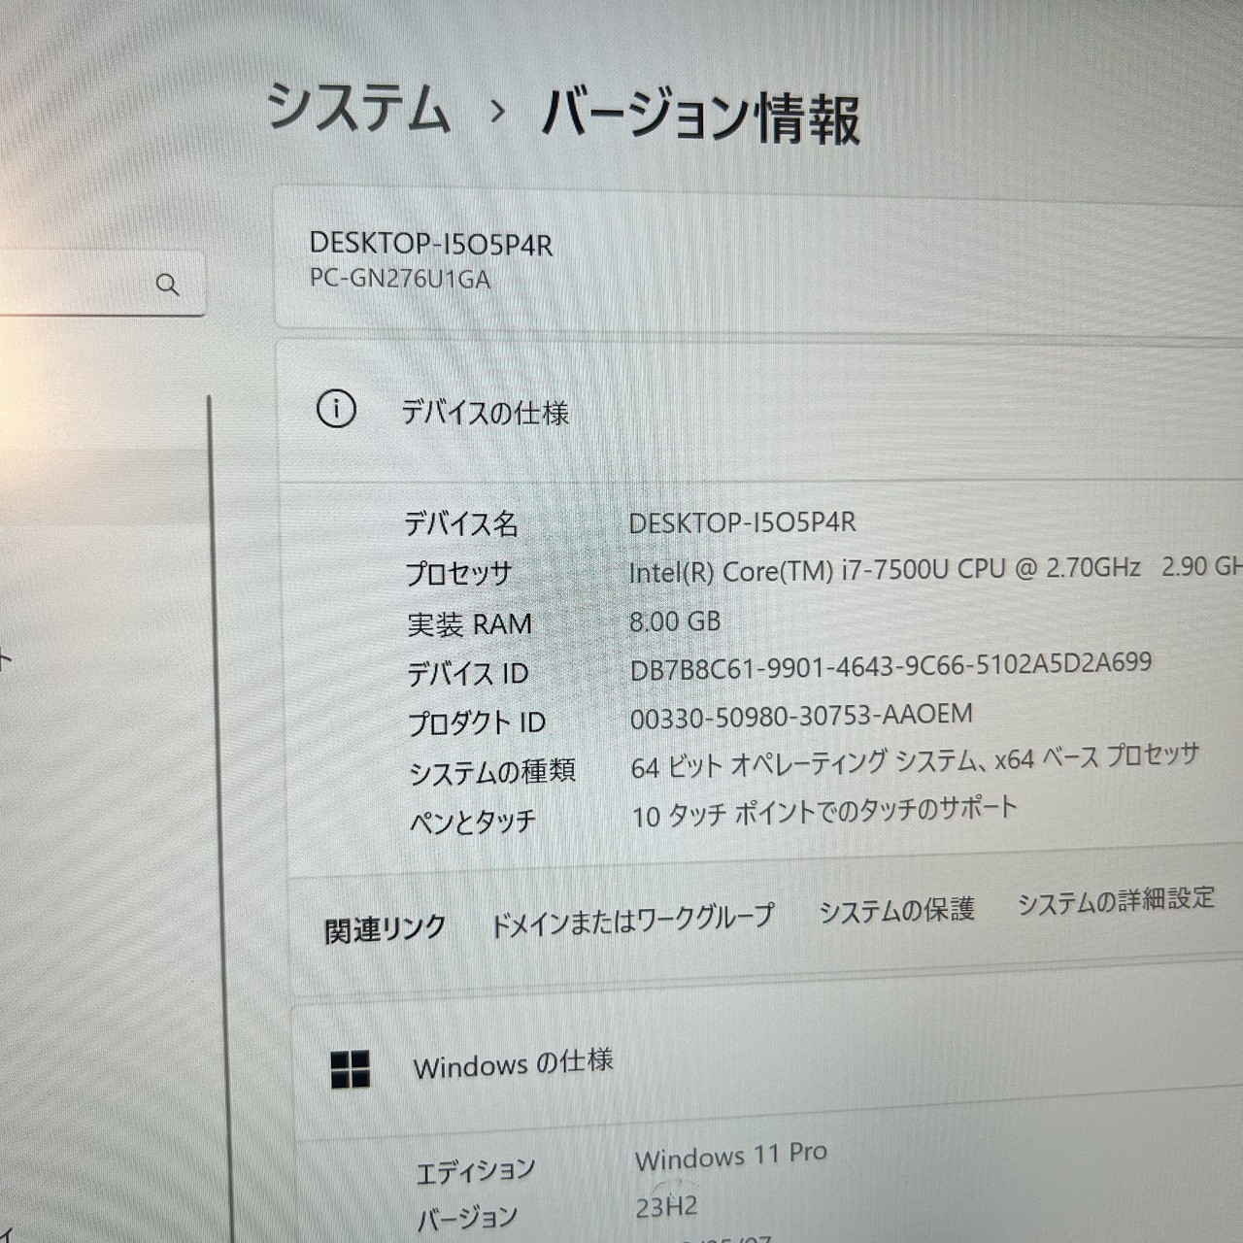Click the エディション label
This screenshot has height=1243, width=1243.
476,1170
